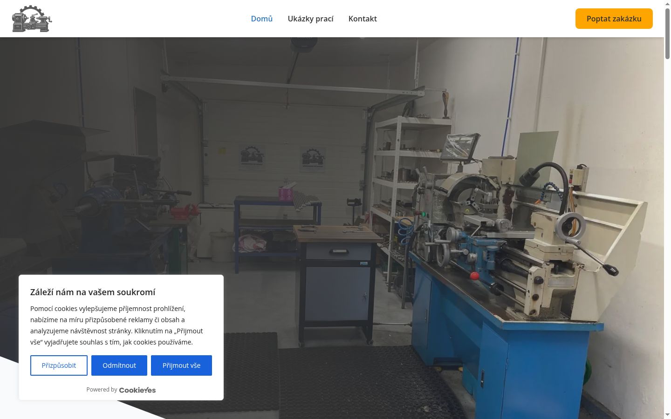Click the 'Powered by' text
The height and width of the screenshot is (419, 671).
pyautogui.click(x=102, y=390)
